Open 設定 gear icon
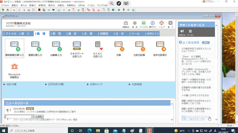Screen dimensions: 238x133 tap(135, 24)
